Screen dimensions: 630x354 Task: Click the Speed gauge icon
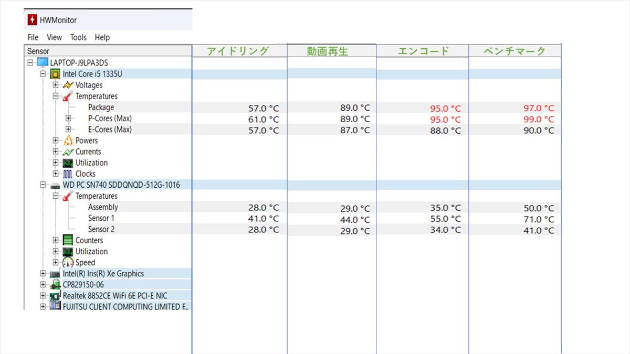click(68, 262)
